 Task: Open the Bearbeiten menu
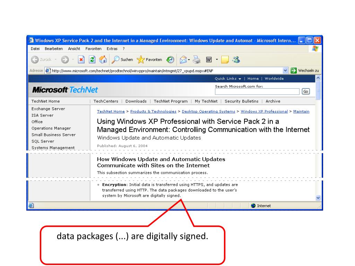pos(54,48)
